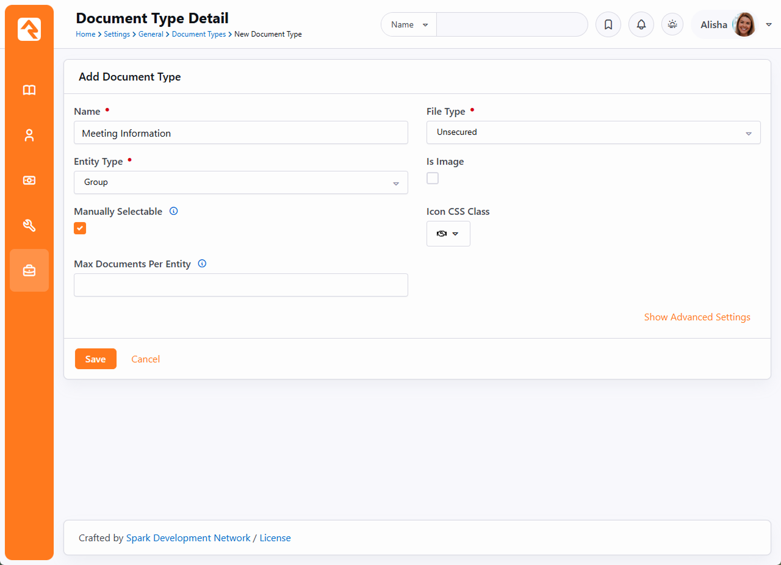Viewport: 781px width, 565px height.
Task: Check the Is Image checkbox
Action: 433,178
